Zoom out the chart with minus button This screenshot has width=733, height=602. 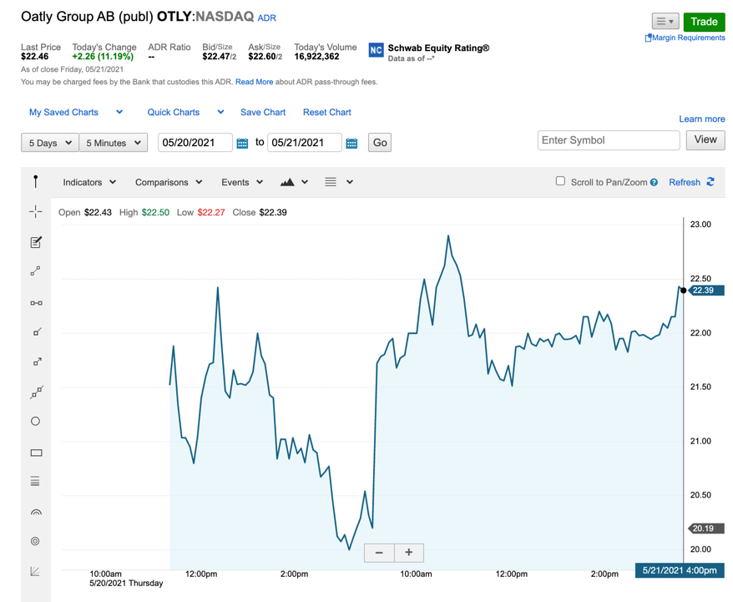379,553
